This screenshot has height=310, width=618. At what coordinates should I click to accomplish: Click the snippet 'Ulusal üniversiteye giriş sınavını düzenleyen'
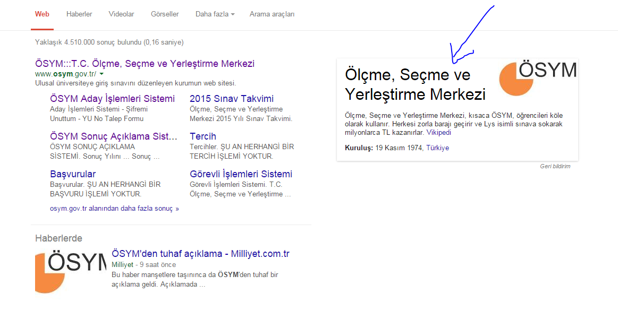[x=136, y=83]
